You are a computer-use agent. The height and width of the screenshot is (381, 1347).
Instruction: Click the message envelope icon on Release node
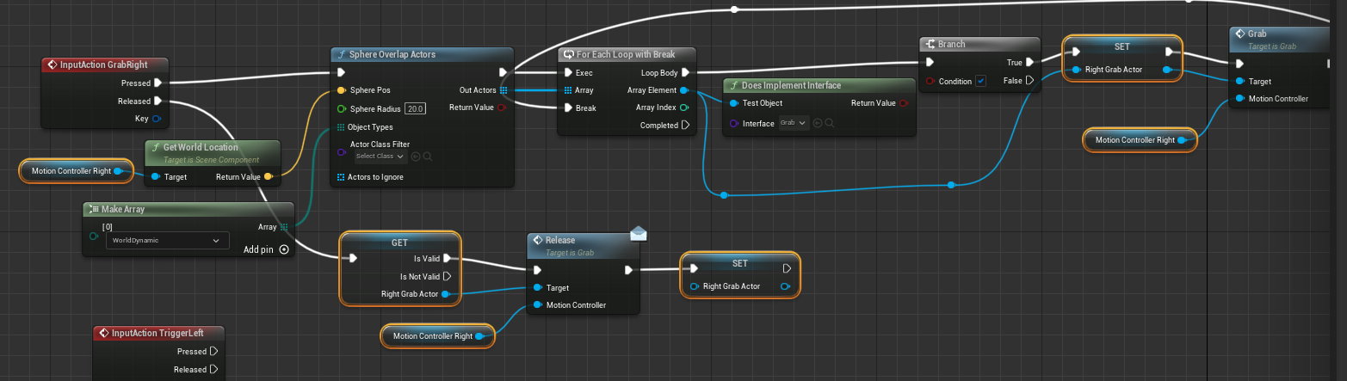tap(638, 232)
